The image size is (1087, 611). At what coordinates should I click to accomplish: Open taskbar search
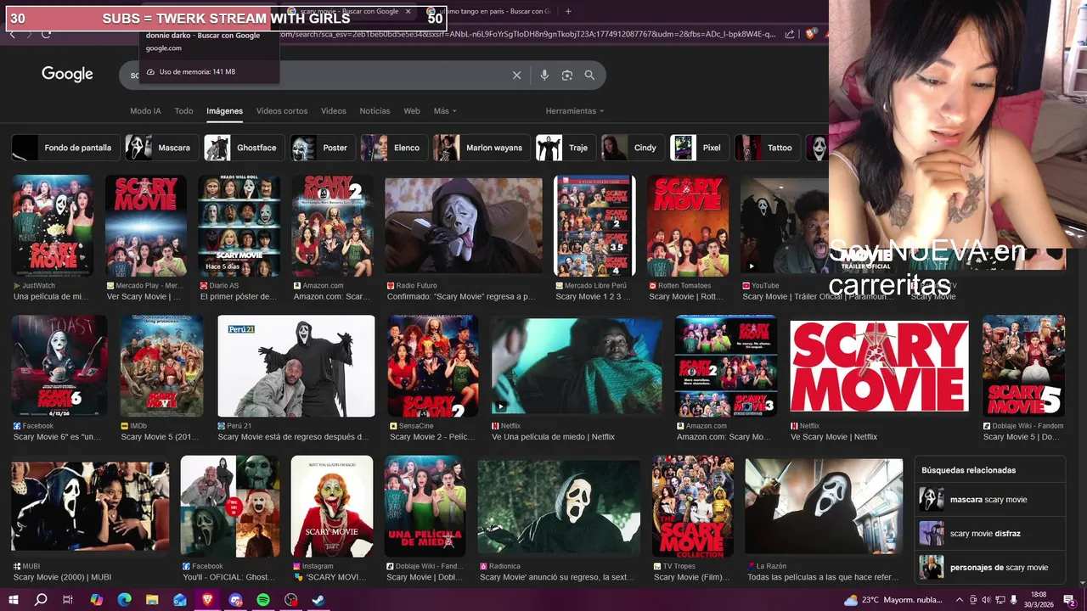(x=40, y=600)
